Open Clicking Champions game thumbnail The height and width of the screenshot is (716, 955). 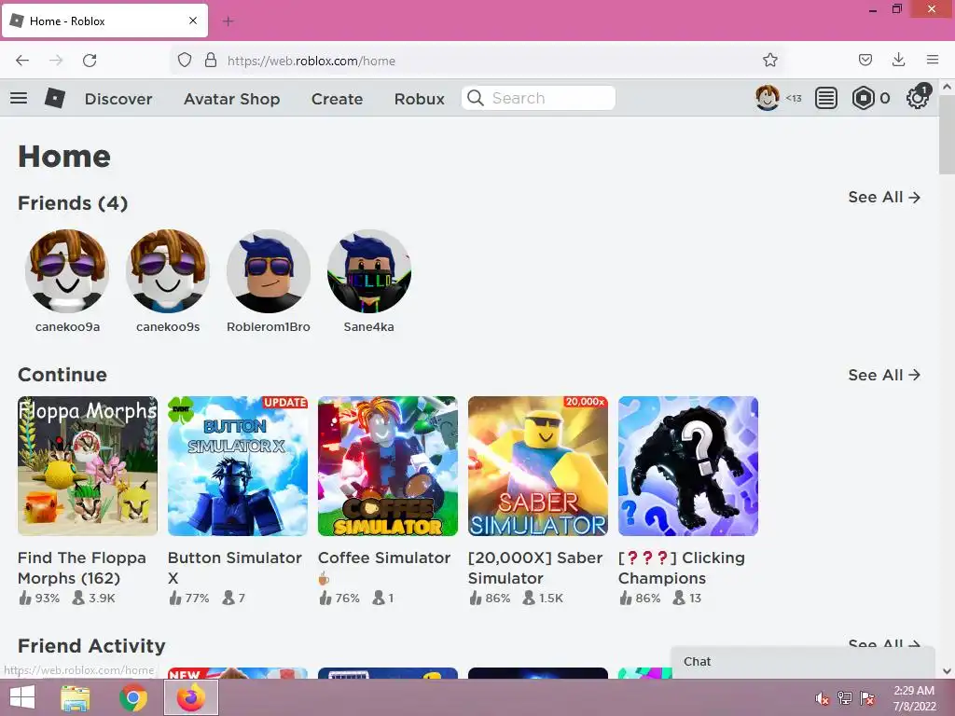pyautogui.click(x=688, y=466)
